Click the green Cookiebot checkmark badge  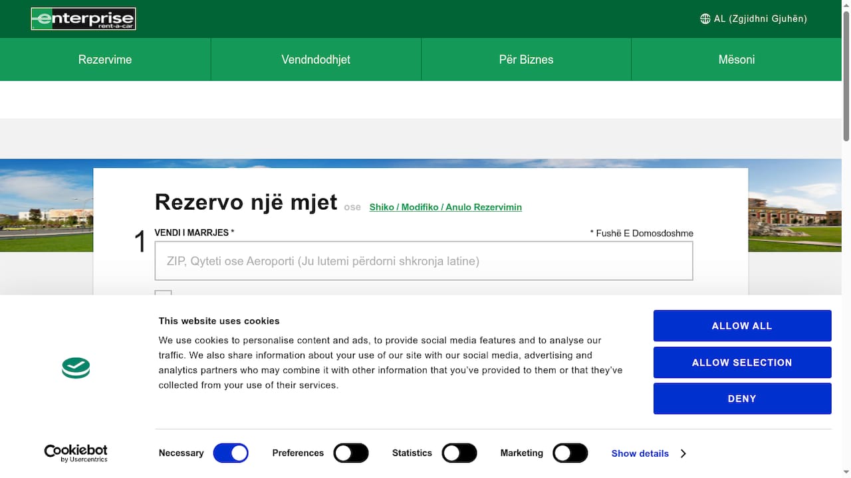75,368
